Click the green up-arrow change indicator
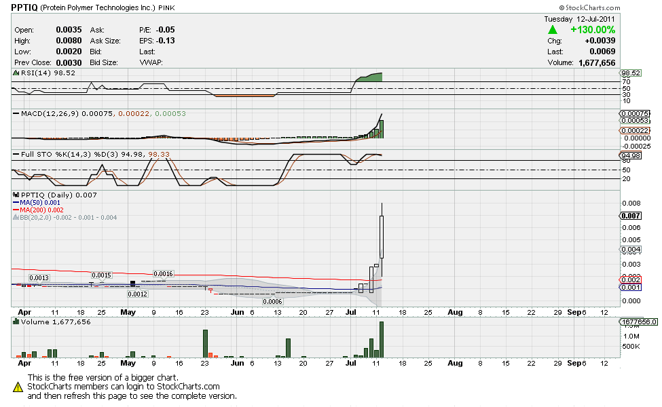Screen dimensions: 662x407 tap(552, 30)
